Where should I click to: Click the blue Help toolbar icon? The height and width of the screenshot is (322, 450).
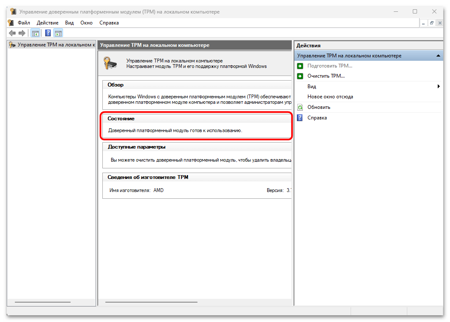tap(48, 33)
